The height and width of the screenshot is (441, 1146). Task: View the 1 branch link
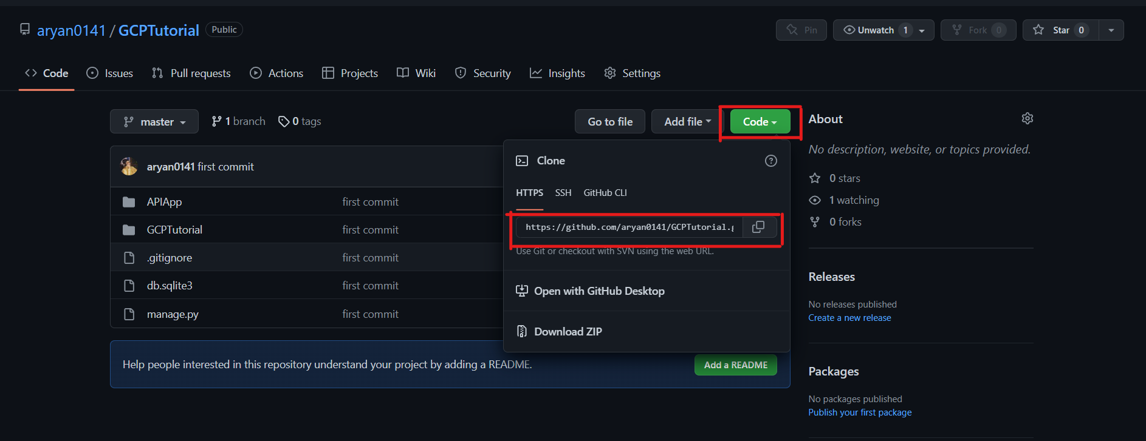click(238, 121)
